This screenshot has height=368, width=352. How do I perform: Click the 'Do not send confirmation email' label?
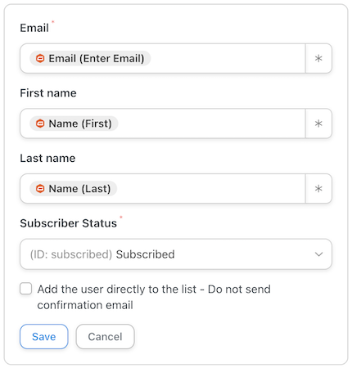coord(154,297)
